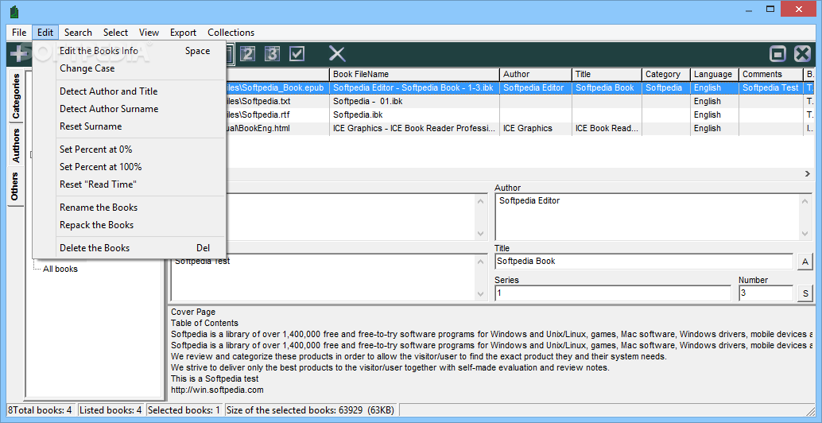Choose Delete the Books
822x423 pixels.
(x=130, y=248)
